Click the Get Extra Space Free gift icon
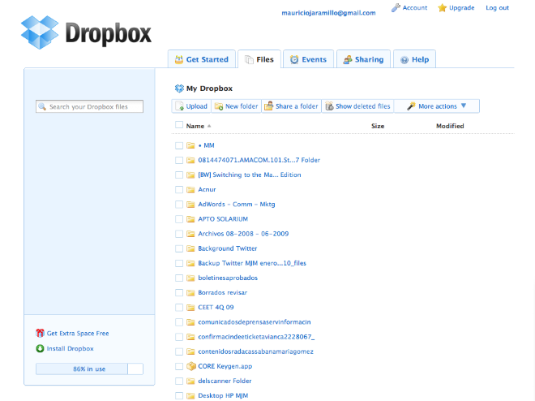Viewport: 535px width, 401px height. click(x=40, y=333)
